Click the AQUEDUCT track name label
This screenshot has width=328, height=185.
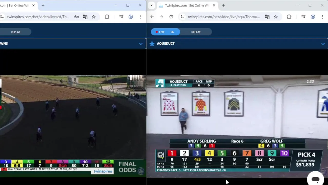(x=166, y=43)
